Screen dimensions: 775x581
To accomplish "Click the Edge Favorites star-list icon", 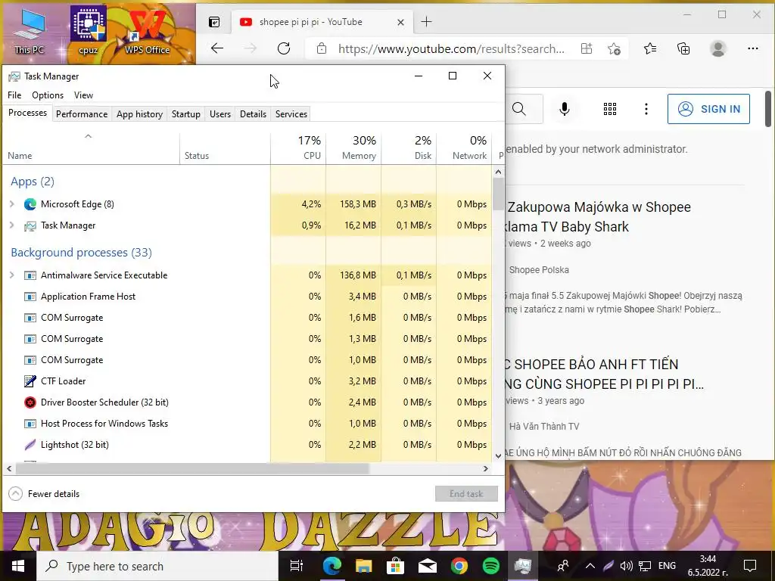I will [650, 48].
